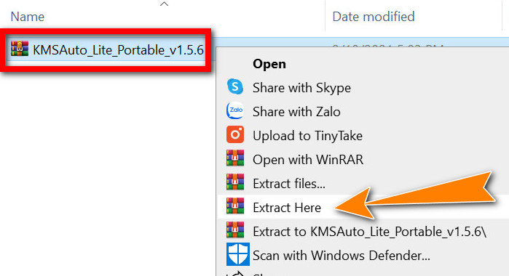Click WinRAR icon beside Extract to KMSAuto_Lite_Portable_v1.5.6\

pyautogui.click(x=235, y=230)
